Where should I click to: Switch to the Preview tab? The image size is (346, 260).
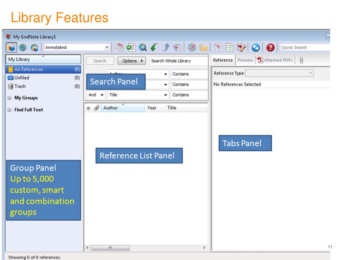click(245, 60)
